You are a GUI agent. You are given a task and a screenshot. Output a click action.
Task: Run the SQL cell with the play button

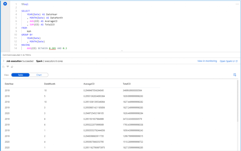(5, 4)
